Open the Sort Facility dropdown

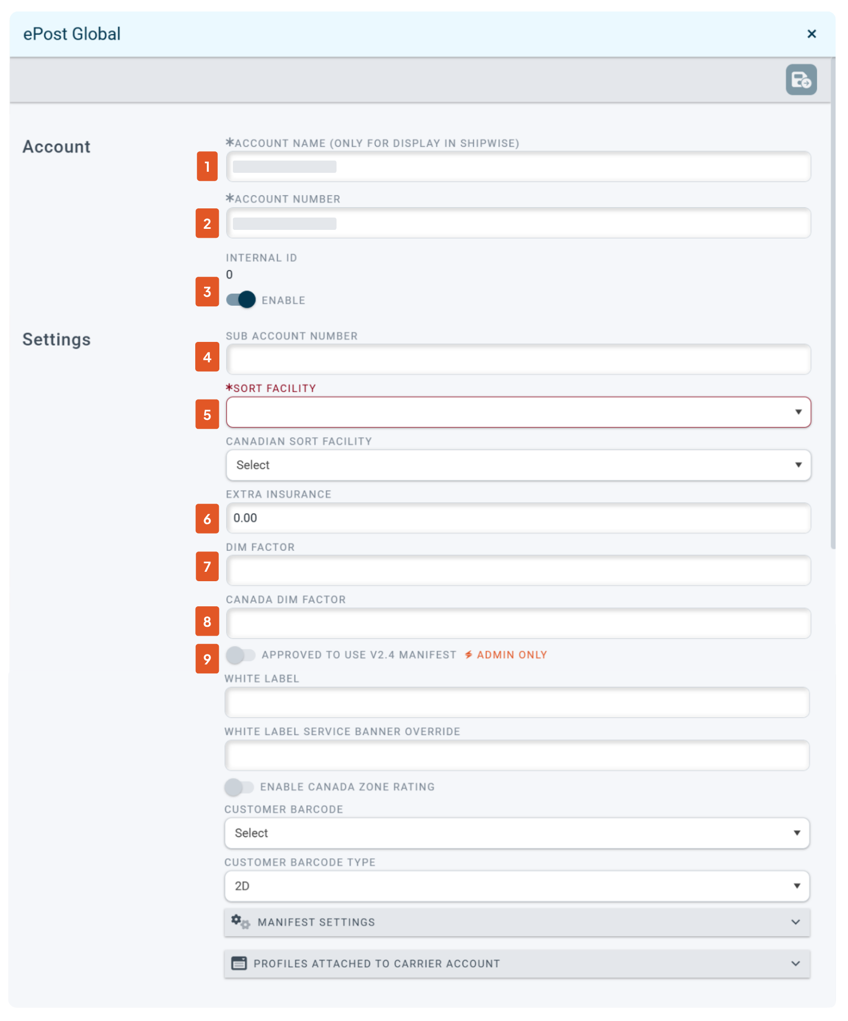pyautogui.click(x=518, y=412)
